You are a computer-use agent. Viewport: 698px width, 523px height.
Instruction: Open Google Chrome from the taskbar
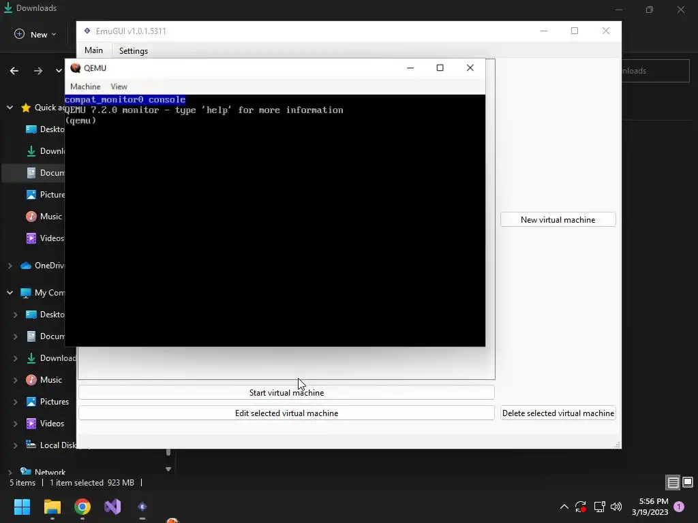click(x=82, y=507)
